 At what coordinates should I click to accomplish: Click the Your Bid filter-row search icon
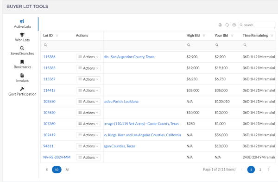pyautogui.click(x=217, y=45)
